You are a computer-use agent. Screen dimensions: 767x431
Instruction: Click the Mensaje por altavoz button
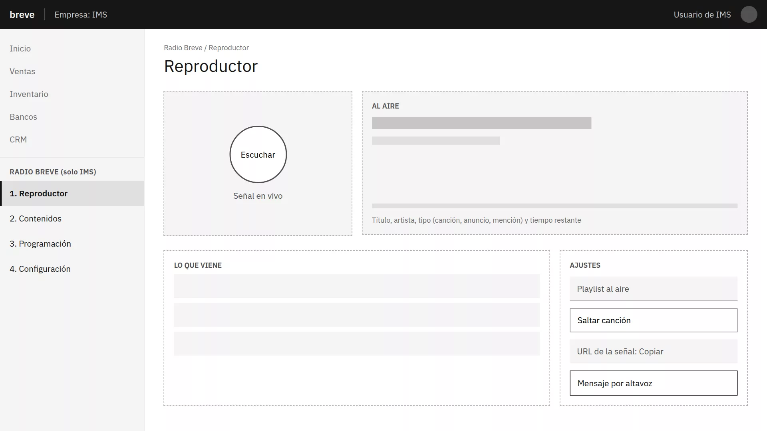point(654,383)
